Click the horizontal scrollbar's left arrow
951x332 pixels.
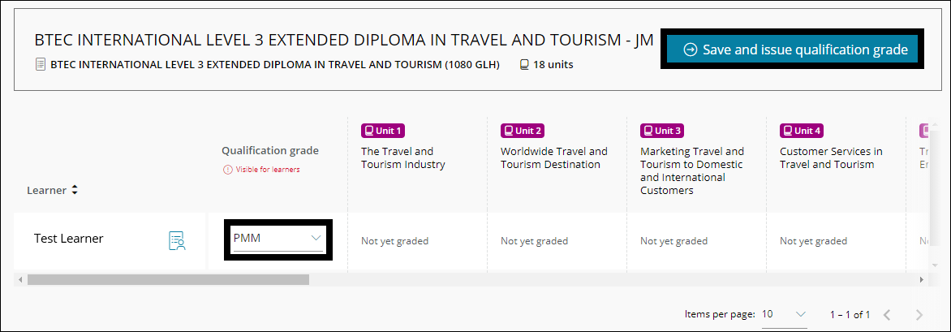(20, 279)
